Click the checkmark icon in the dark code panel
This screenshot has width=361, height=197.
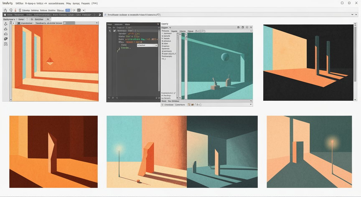(x=114, y=31)
